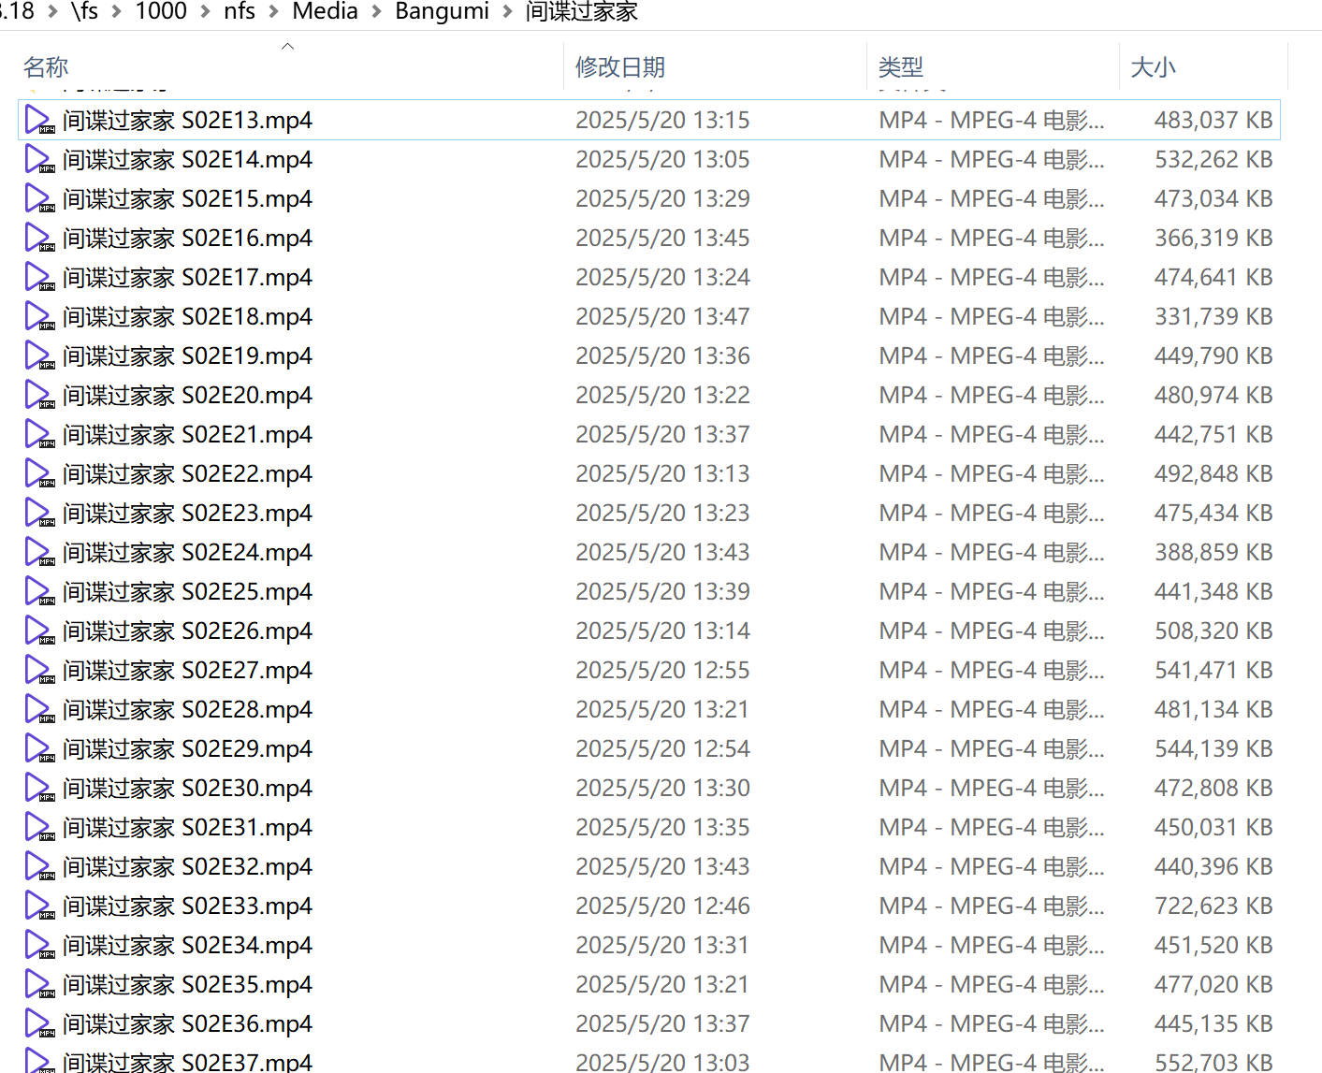Screen dimensions: 1322x1073
Task: Click the MP4 icon of S02E31.mp4
Action: pyautogui.click(x=39, y=827)
